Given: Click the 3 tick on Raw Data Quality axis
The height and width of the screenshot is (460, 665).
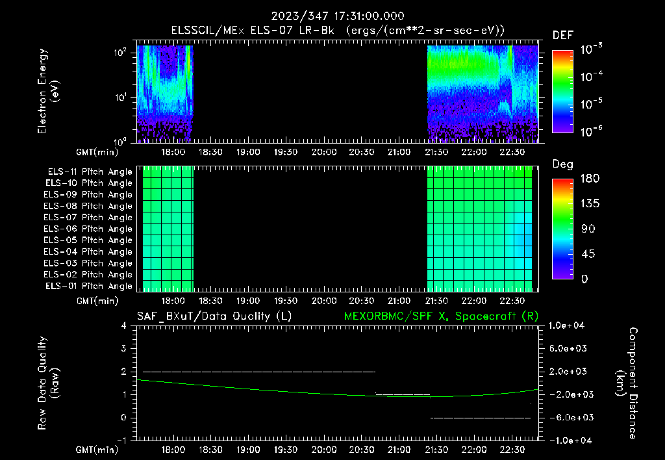Looking at the screenshot, I should pos(124,348).
